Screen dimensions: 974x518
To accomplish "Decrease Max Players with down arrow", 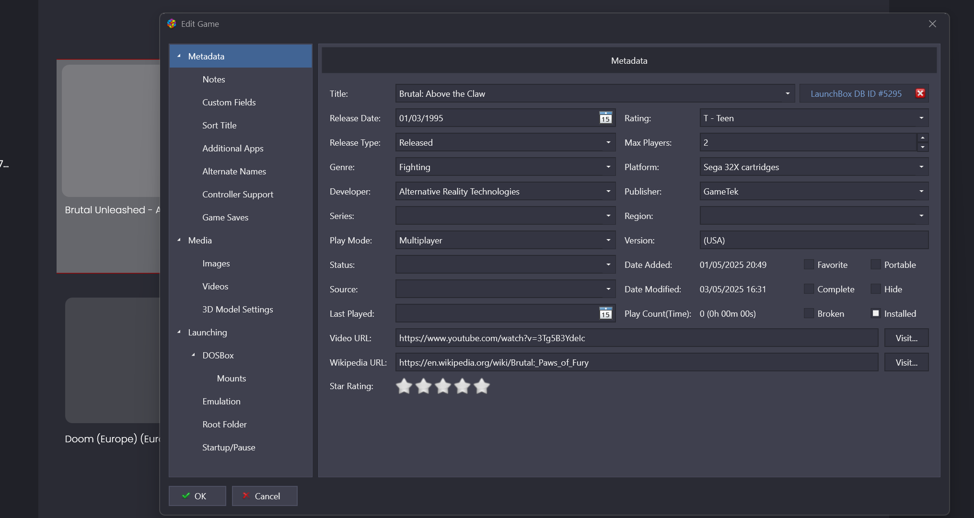I will pos(923,147).
